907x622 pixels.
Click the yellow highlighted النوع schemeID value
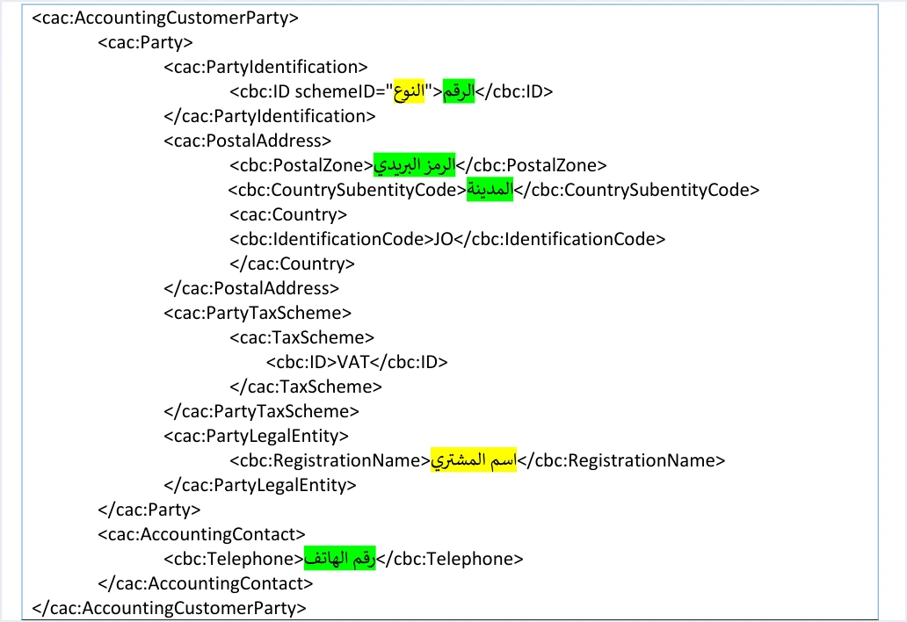tap(409, 91)
